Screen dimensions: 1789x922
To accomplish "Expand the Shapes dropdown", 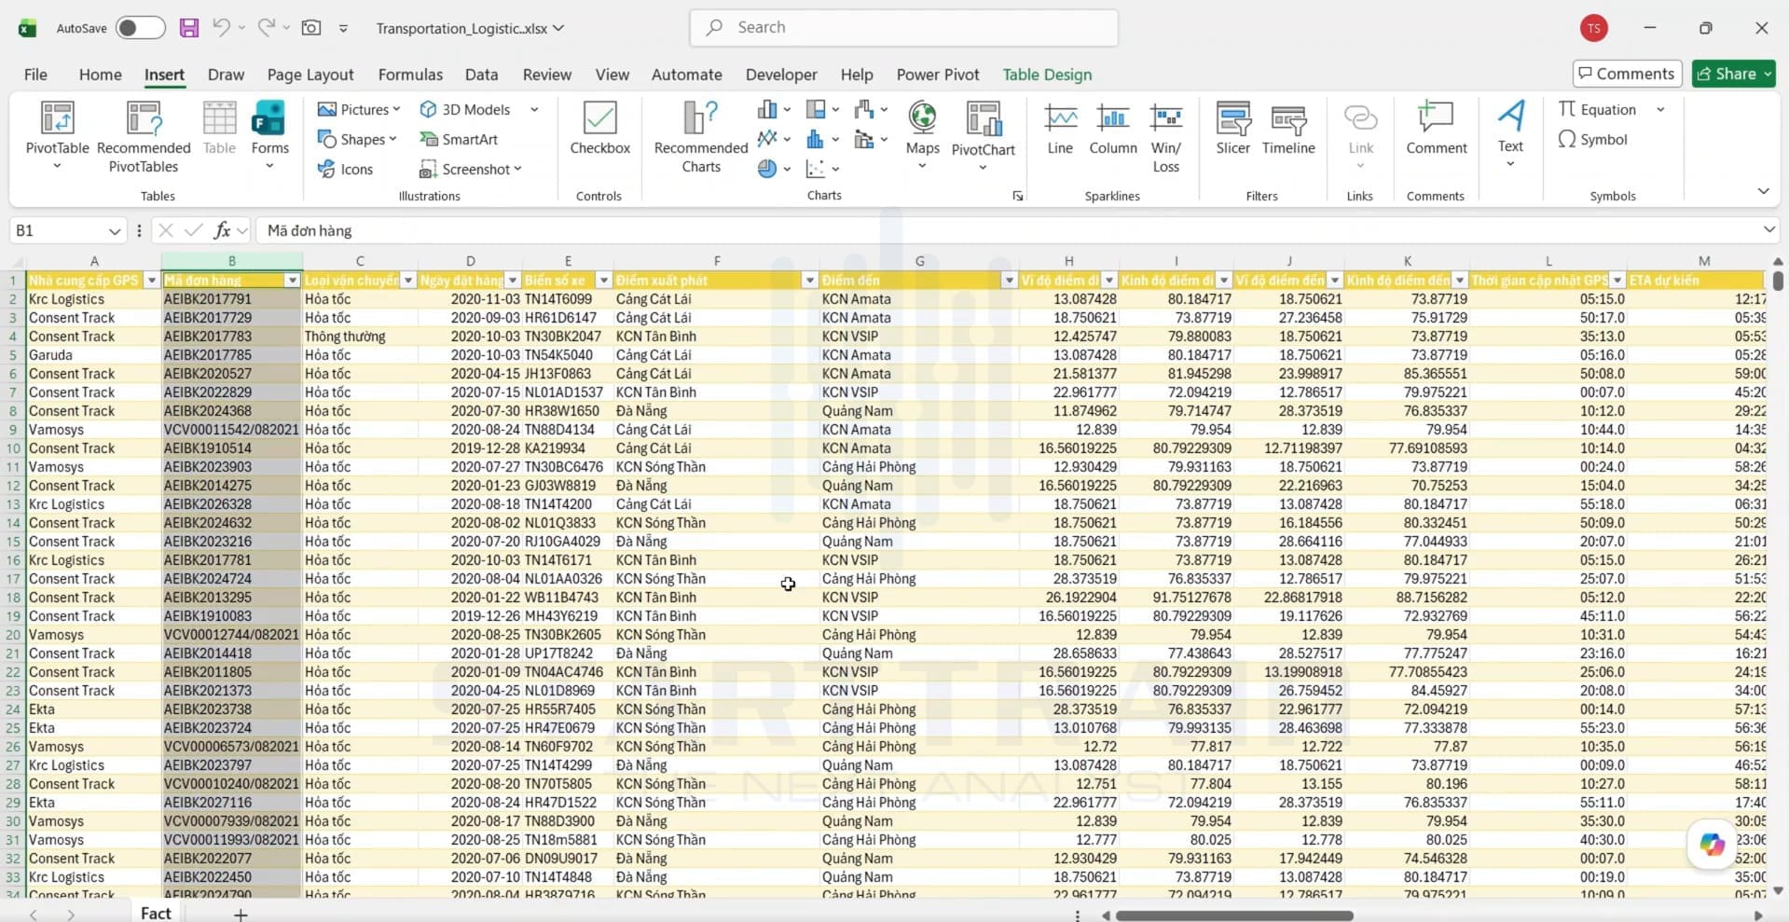I will point(392,139).
